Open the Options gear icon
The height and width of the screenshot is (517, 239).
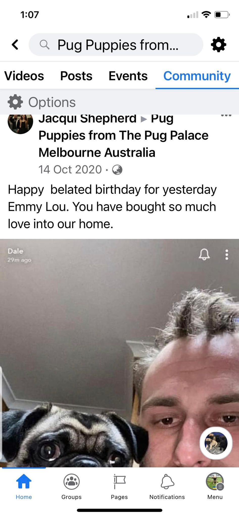15,102
